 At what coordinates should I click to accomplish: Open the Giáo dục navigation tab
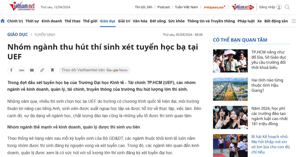(x=108, y=21)
